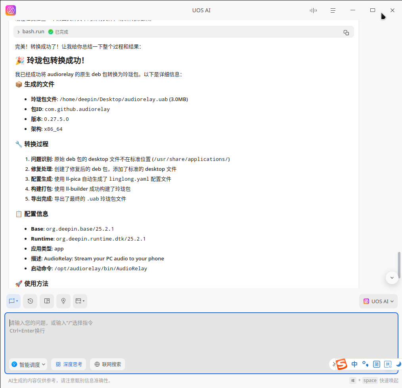
Task: Click the Windows key icon in status bar
Action: point(353,380)
